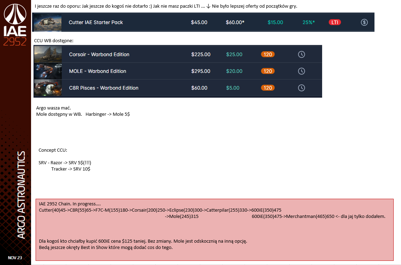Viewport: 401px width, 265px height.
Task: Click the 25%* discount value
Action: pos(309,22)
